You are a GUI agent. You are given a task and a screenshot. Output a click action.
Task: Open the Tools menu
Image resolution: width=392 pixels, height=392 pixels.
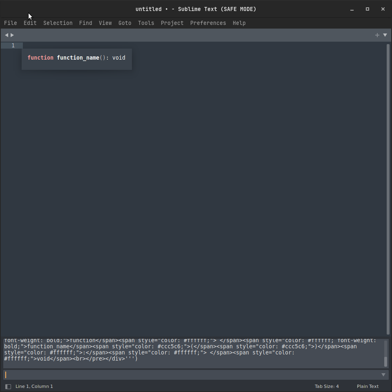point(146,23)
